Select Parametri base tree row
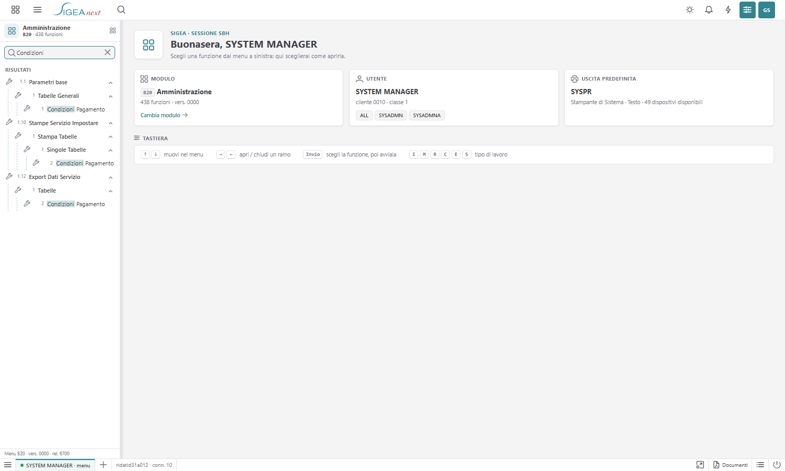This screenshot has width=785, height=471. 60,82
